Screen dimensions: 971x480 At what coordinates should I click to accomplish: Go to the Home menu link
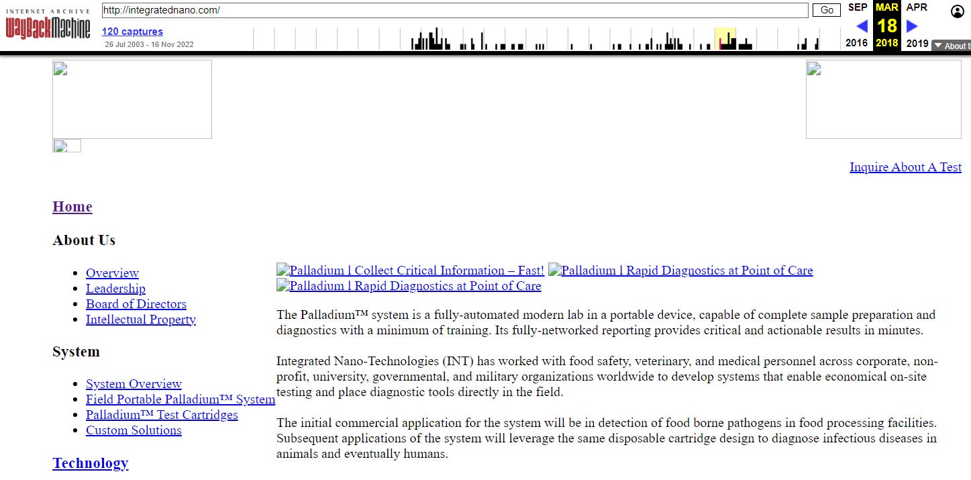pyautogui.click(x=72, y=207)
